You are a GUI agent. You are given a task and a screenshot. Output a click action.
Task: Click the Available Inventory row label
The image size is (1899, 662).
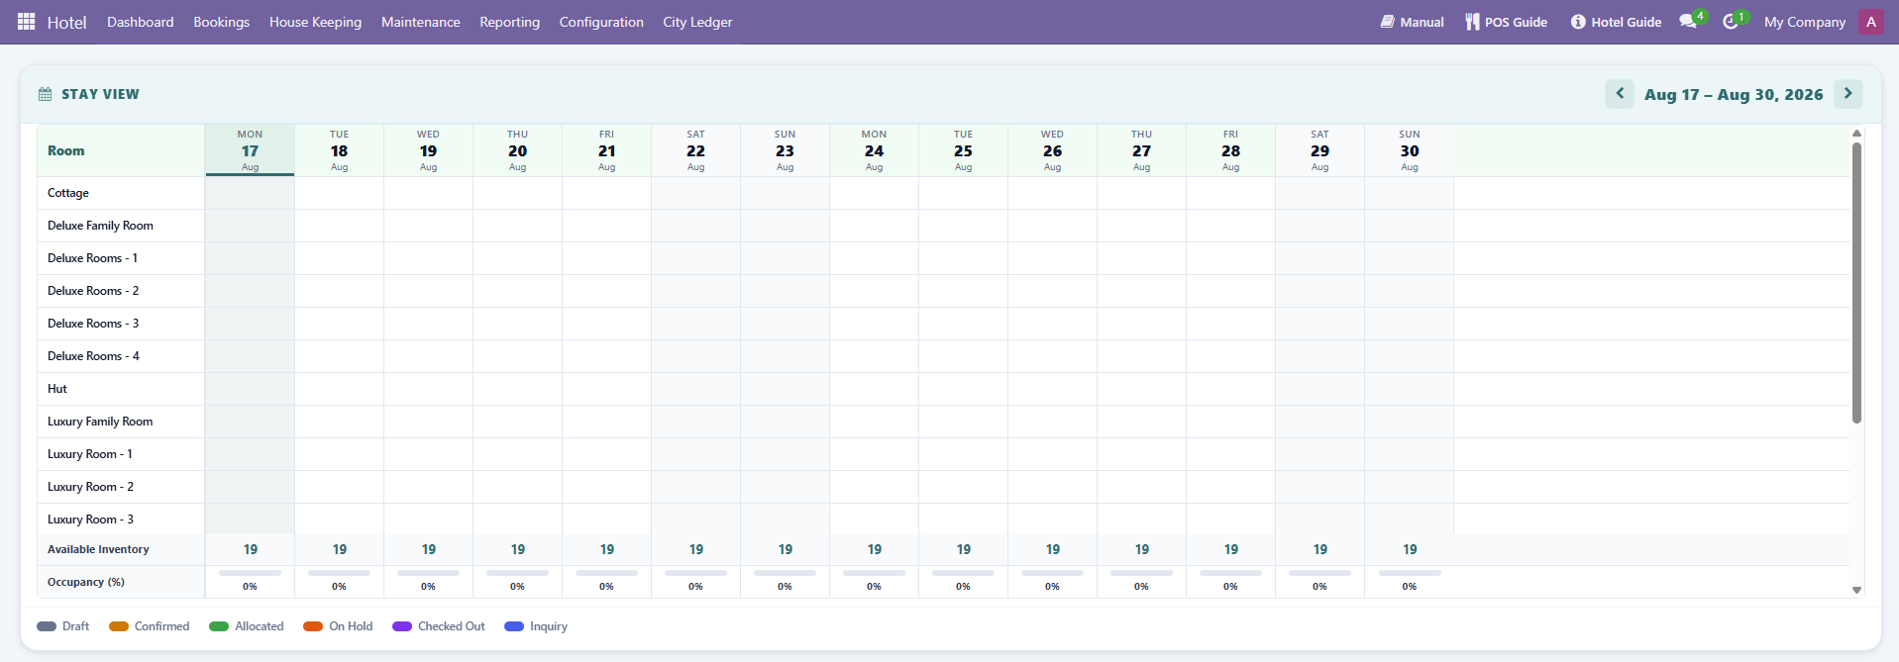pos(98,549)
